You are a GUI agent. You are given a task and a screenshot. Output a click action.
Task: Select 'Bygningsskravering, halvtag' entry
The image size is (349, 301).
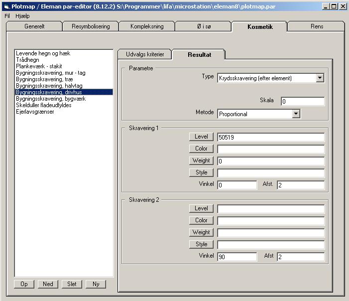click(64, 86)
